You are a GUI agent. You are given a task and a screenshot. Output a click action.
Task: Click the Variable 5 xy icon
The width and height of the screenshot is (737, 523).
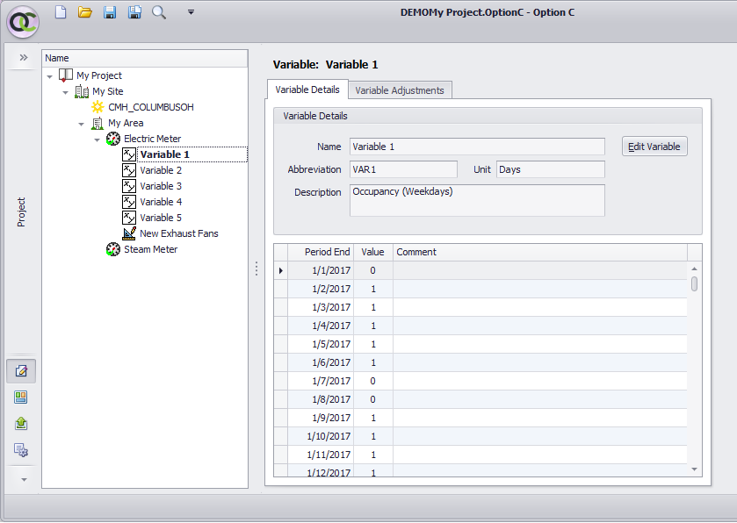129,218
